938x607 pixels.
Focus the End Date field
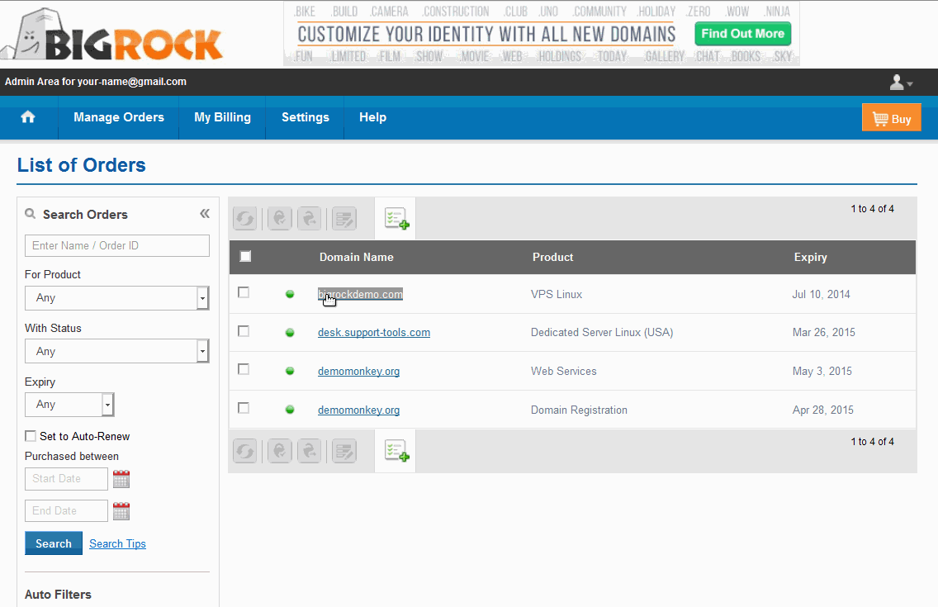tap(66, 510)
